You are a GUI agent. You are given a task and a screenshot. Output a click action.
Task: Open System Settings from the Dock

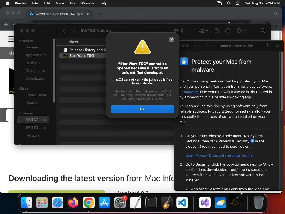[120, 203]
